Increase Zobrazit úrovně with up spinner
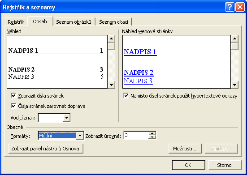Image resolution: width=247 pixels, height=175 pixels. point(152,133)
